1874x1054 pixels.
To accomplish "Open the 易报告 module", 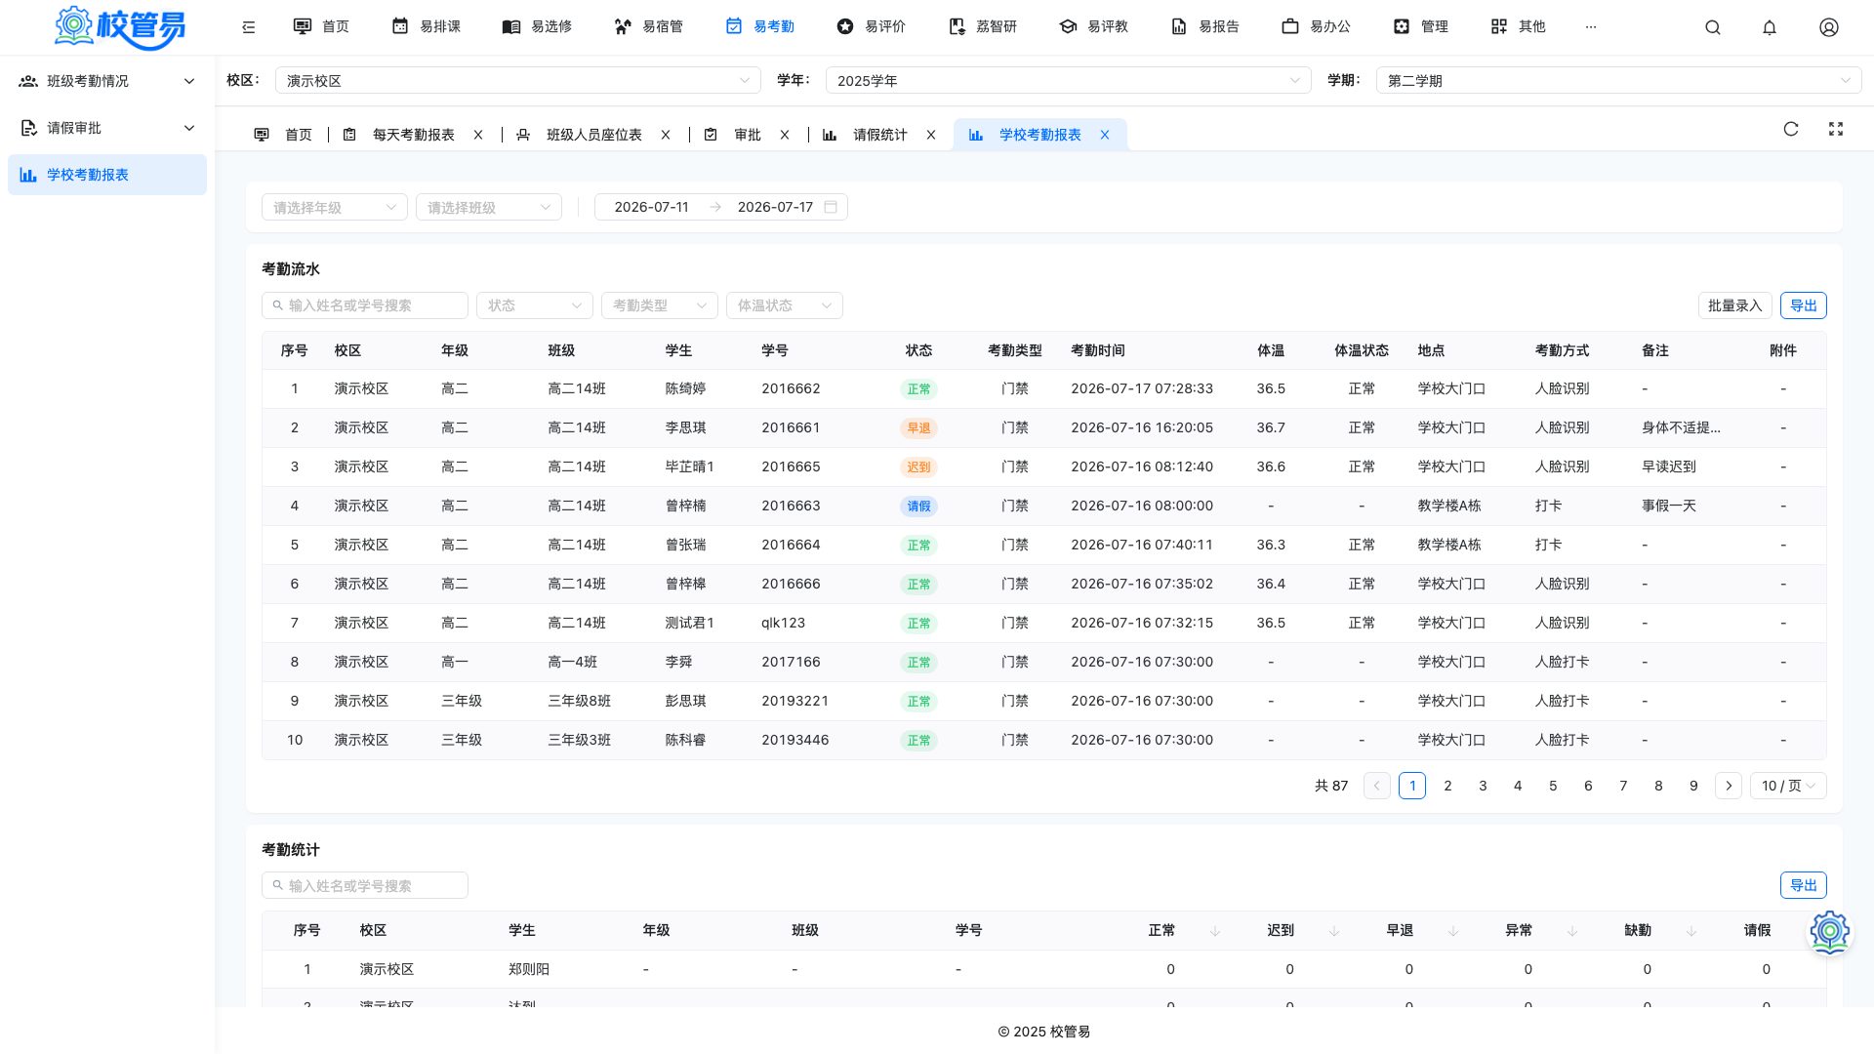I will click(1204, 27).
